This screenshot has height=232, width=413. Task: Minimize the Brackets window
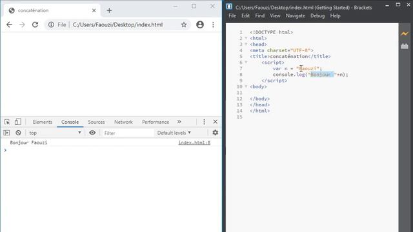[387, 5]
